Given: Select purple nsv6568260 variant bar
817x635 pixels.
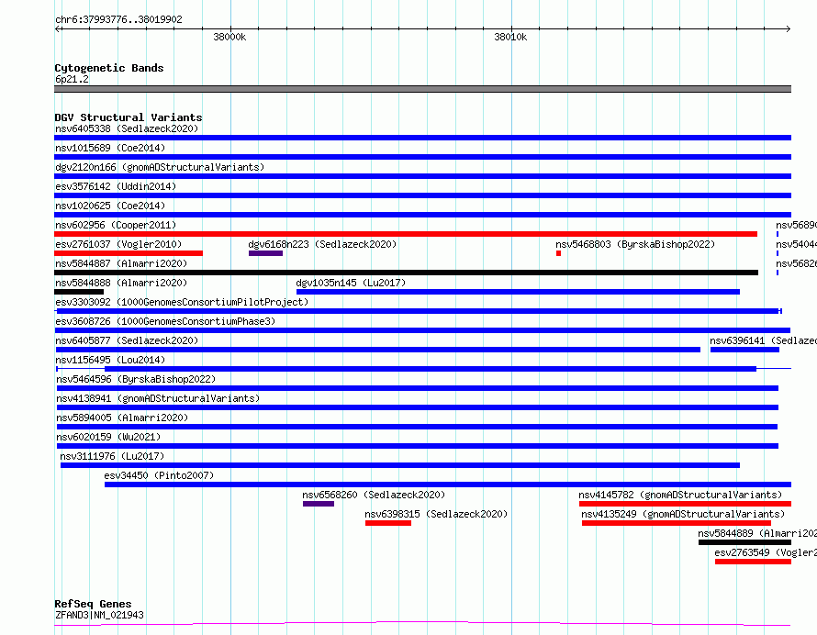Looking at the screenshot, I should click(319, 504).
